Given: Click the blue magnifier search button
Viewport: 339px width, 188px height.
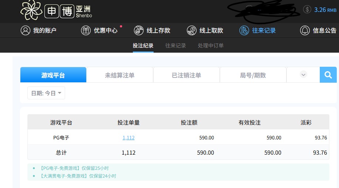Looking at the screenshot, I should click(x=328, y=75).
